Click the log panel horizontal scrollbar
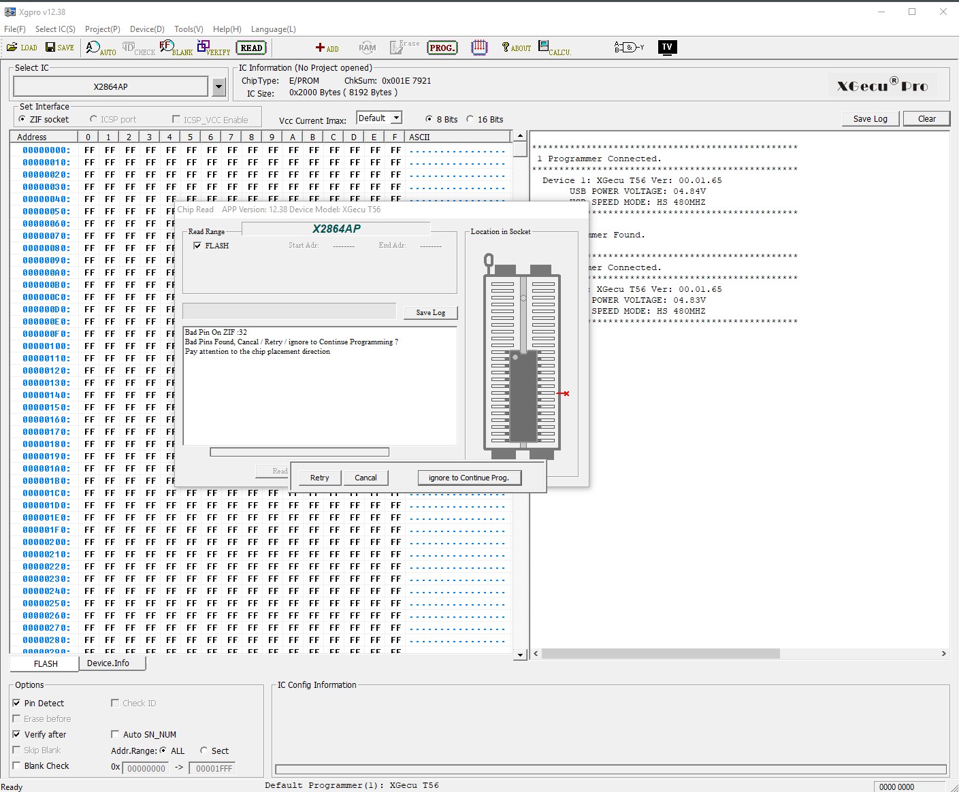This screenshot has width=959, height=792. 660,654
